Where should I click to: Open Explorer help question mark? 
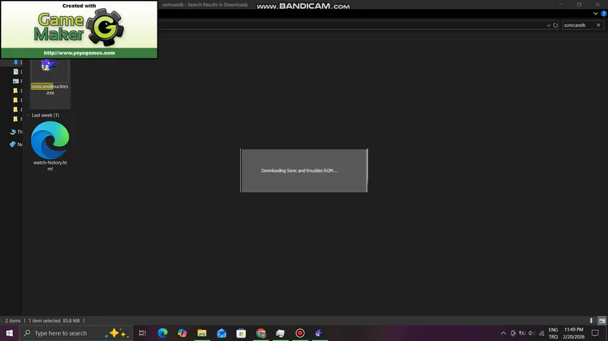604,13
